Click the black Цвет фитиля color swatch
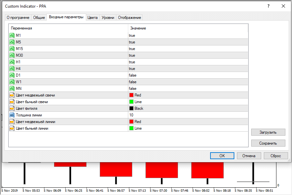The width and height of the screenshot is (292, 195). (x=131, y=108)
